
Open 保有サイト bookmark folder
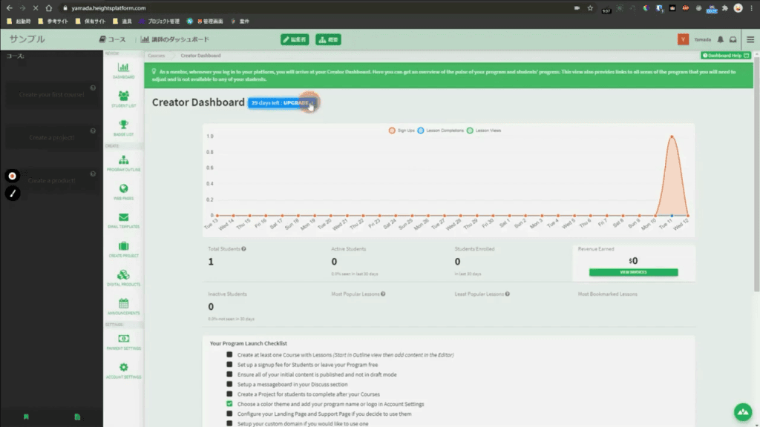click(91, 21)
